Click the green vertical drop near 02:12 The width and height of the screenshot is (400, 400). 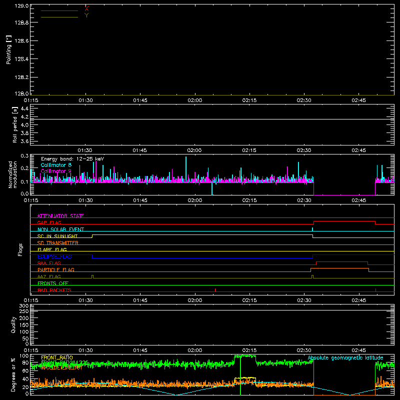point(240,375)
